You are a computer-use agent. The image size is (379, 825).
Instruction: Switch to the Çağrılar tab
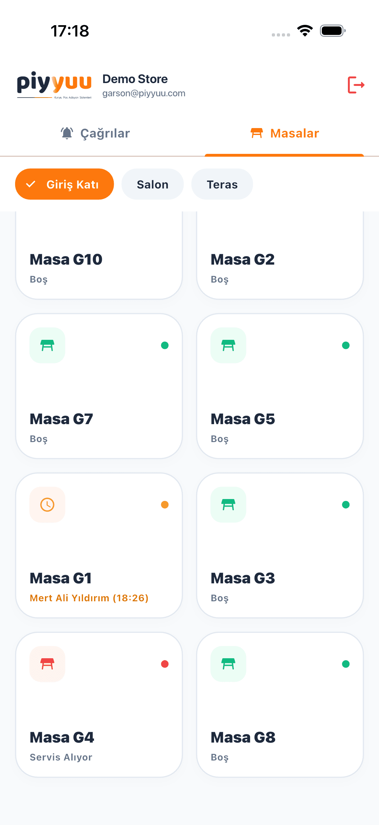click(x=95, y=133)
